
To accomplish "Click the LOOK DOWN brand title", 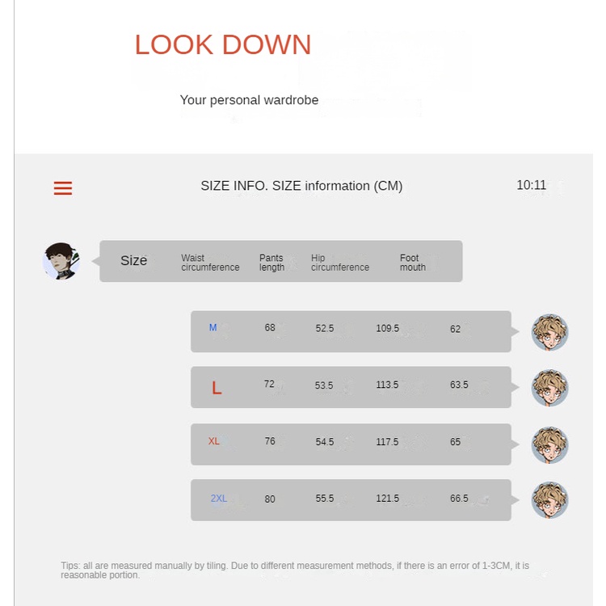I will pyautogui.click(x=222, y=45).
